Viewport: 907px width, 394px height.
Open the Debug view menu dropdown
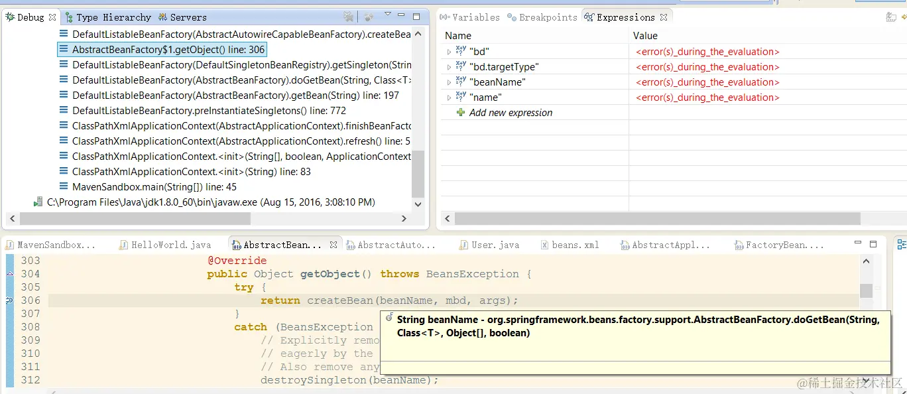point(388,15)
